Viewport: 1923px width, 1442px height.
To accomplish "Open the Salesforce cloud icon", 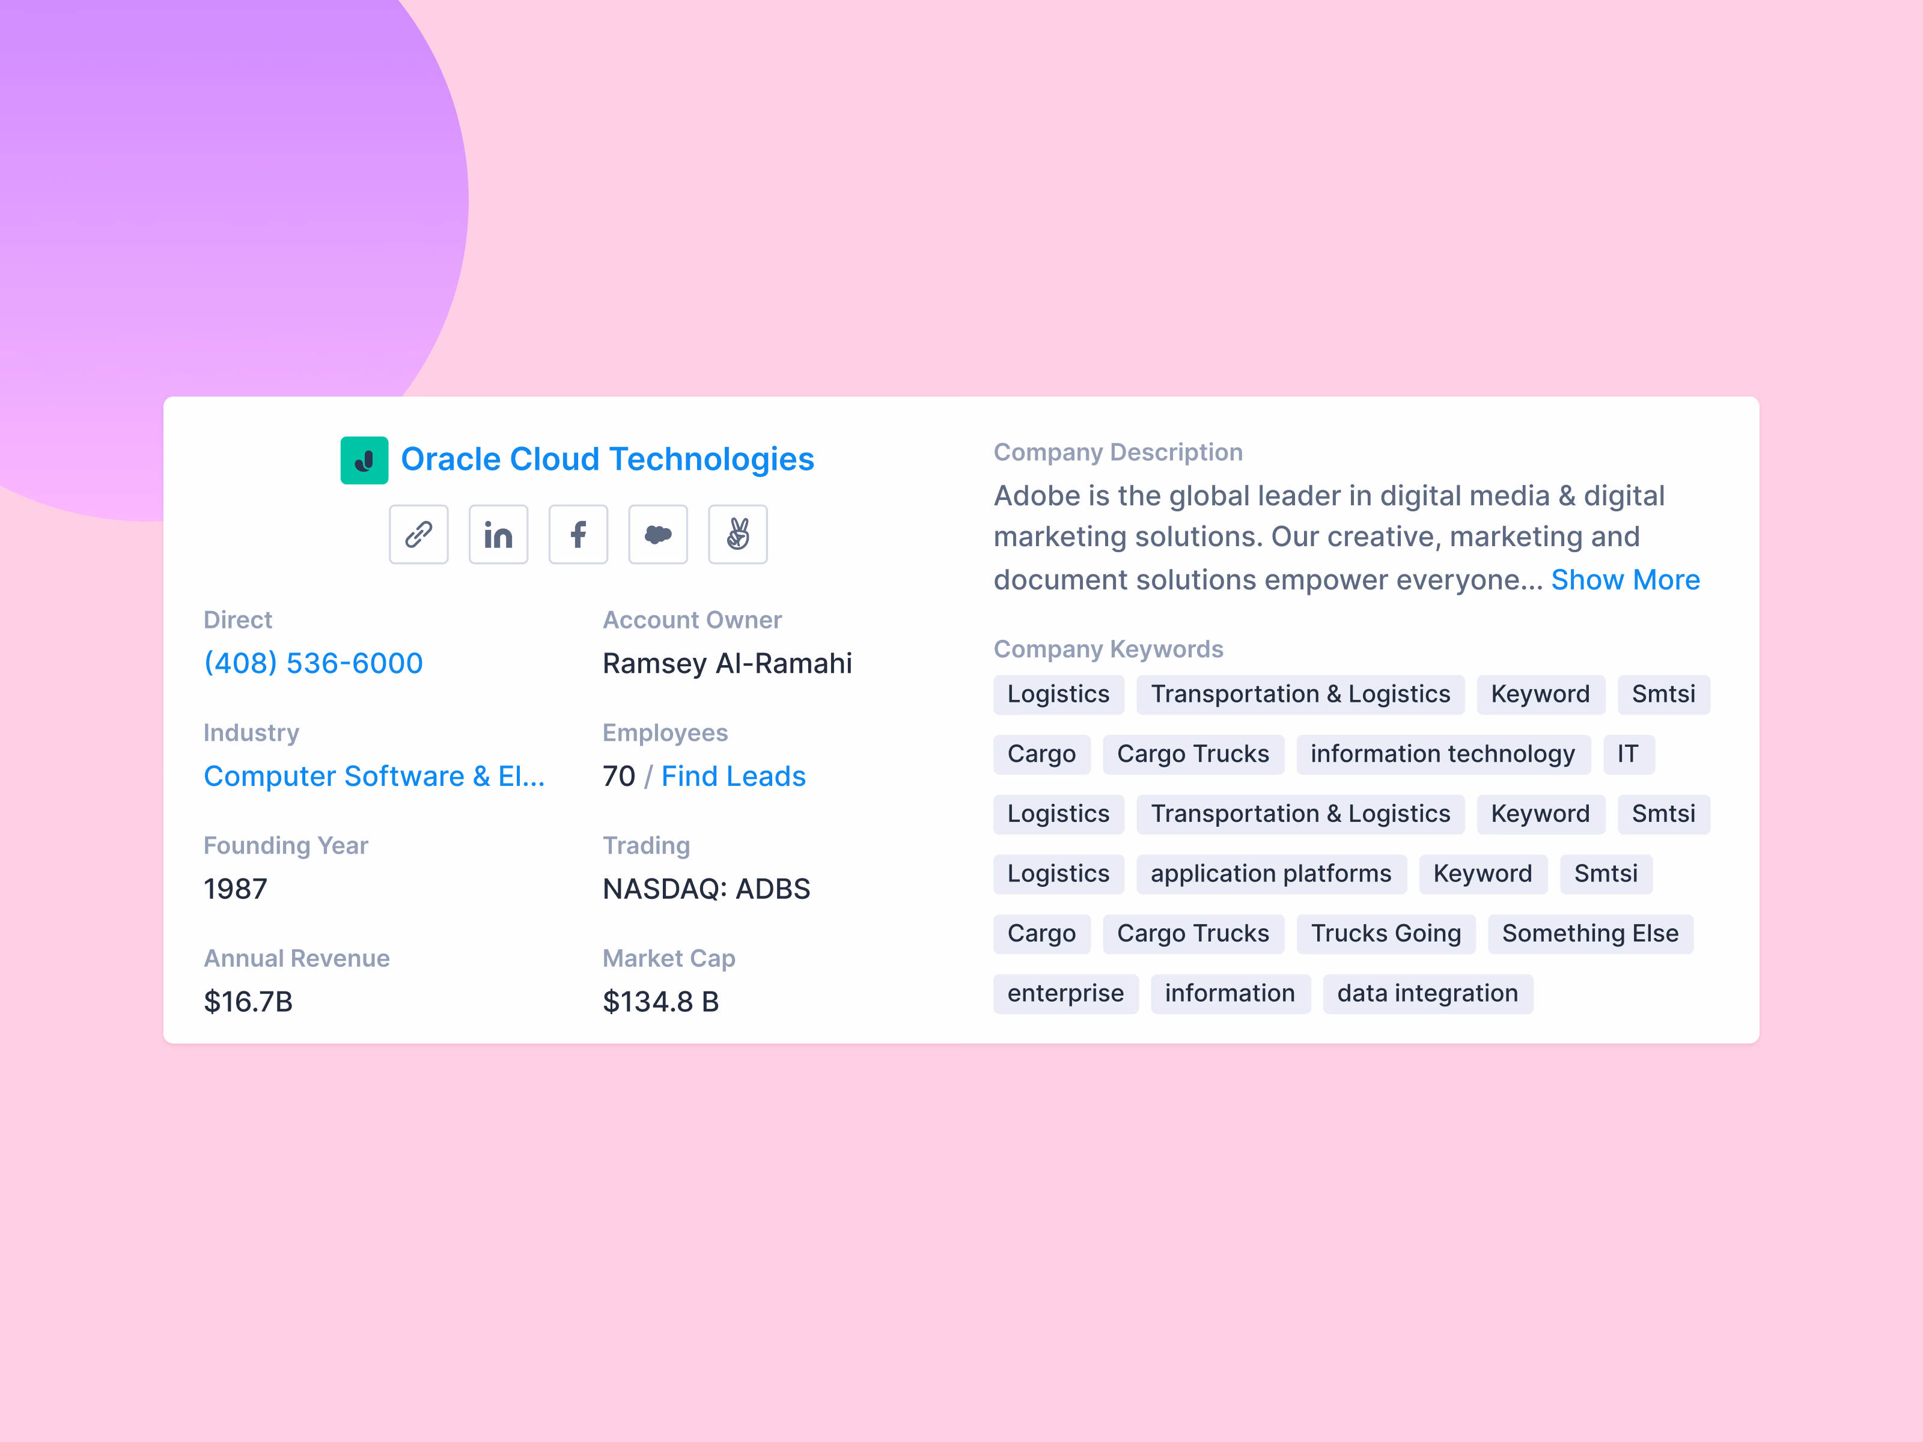I will (658, 534).
